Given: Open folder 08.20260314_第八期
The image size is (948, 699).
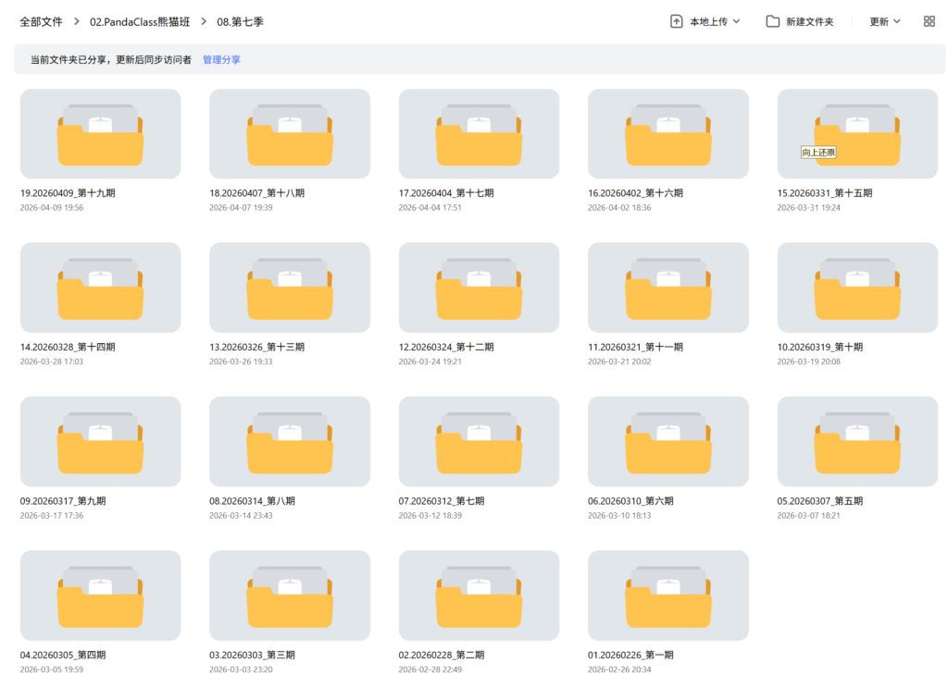Looking at the screenshot, I should point(289,441).
